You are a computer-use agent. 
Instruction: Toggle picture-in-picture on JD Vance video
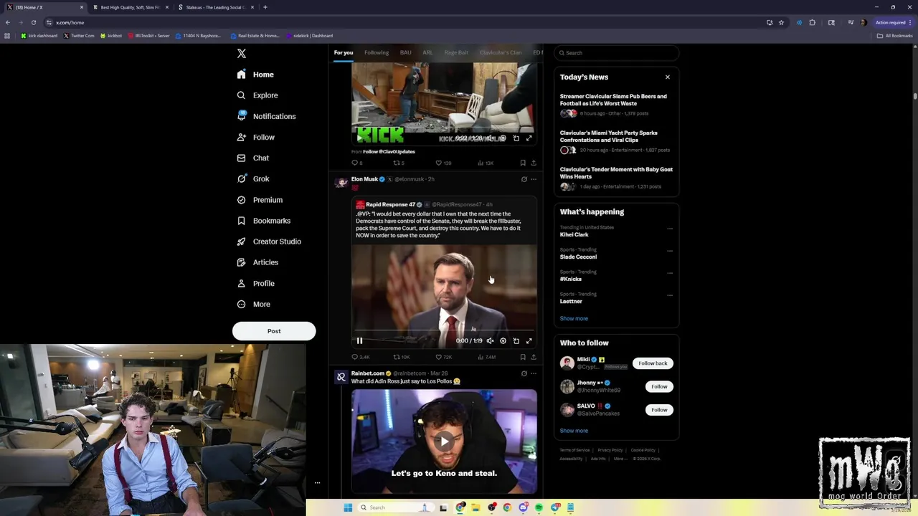coord(516,340)
